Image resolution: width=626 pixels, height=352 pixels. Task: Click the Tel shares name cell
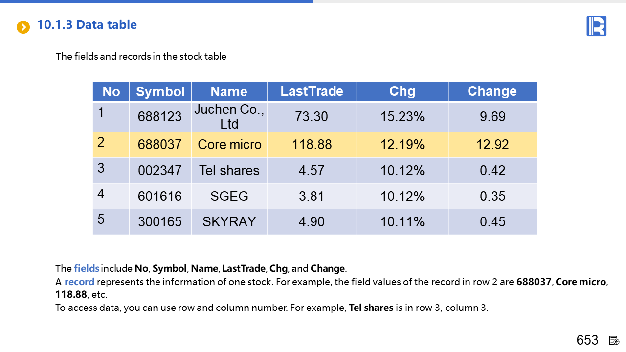(x=229, y=171)
